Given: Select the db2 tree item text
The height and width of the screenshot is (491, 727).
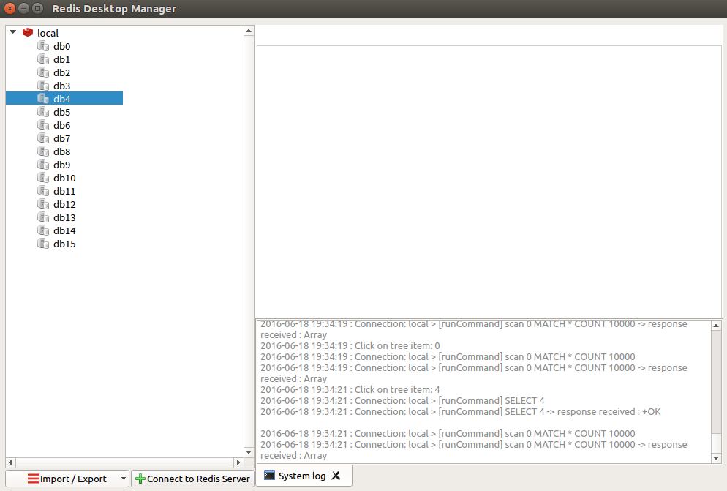Looking at the screenshot, I should [61, 73].
